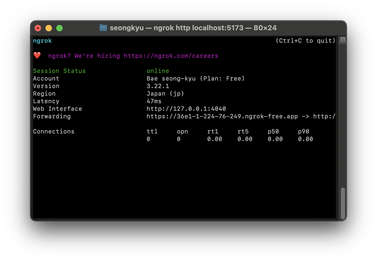This screenshot has height=261, width=377.
Task: Click the '0.00' value under p50
Action: [275, 139]
